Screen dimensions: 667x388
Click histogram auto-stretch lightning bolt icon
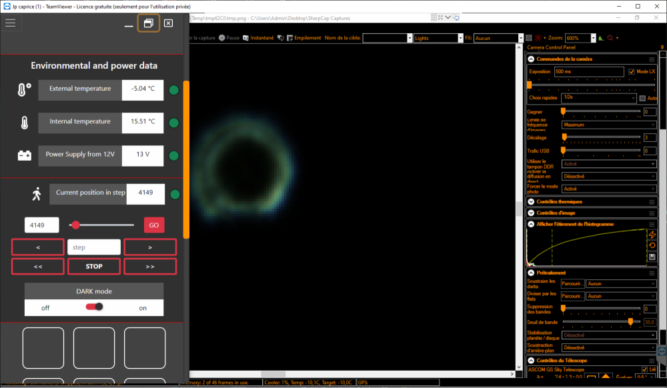652,235
